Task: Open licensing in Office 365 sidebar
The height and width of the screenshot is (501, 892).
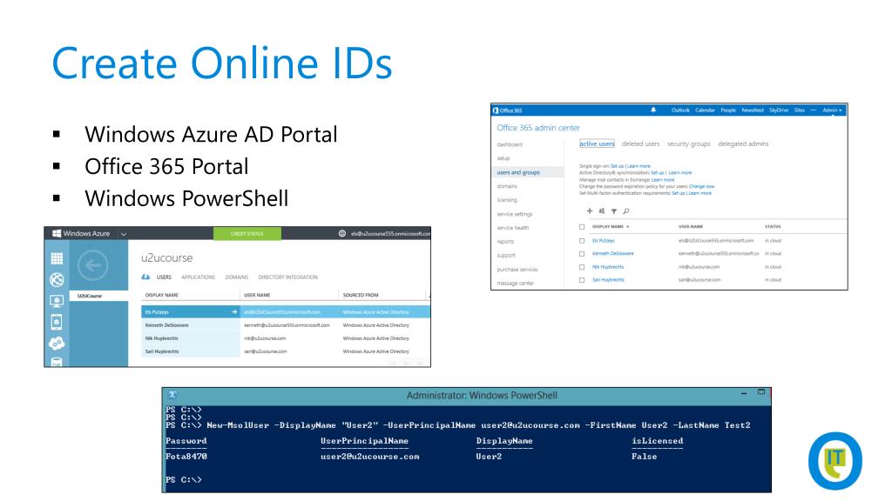Action: [507, 200]
